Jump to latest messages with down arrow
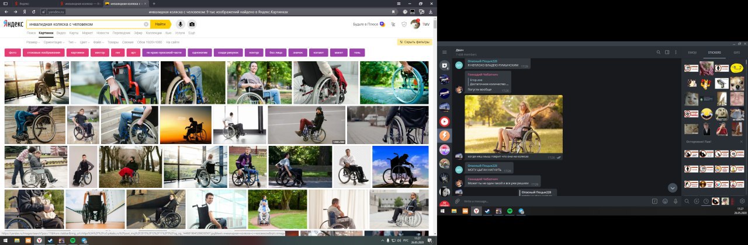 pos(673,188)
